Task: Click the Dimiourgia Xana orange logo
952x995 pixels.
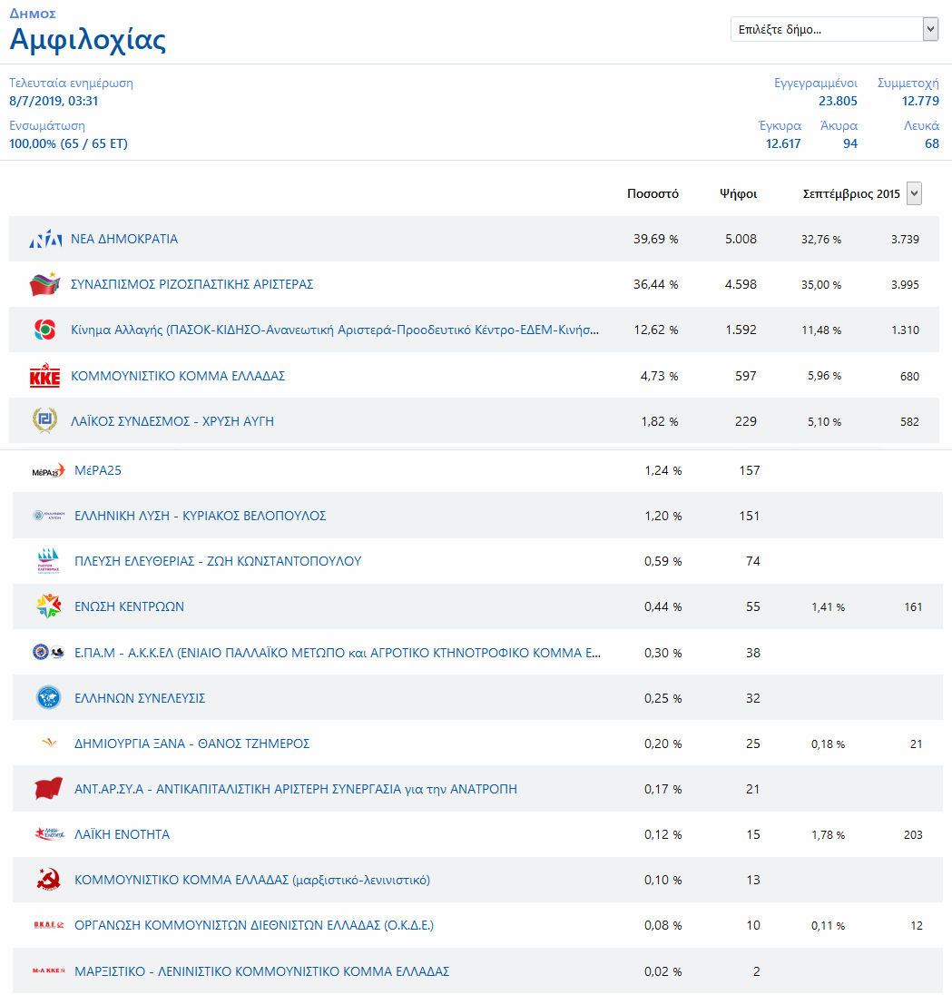Action: 49,743
